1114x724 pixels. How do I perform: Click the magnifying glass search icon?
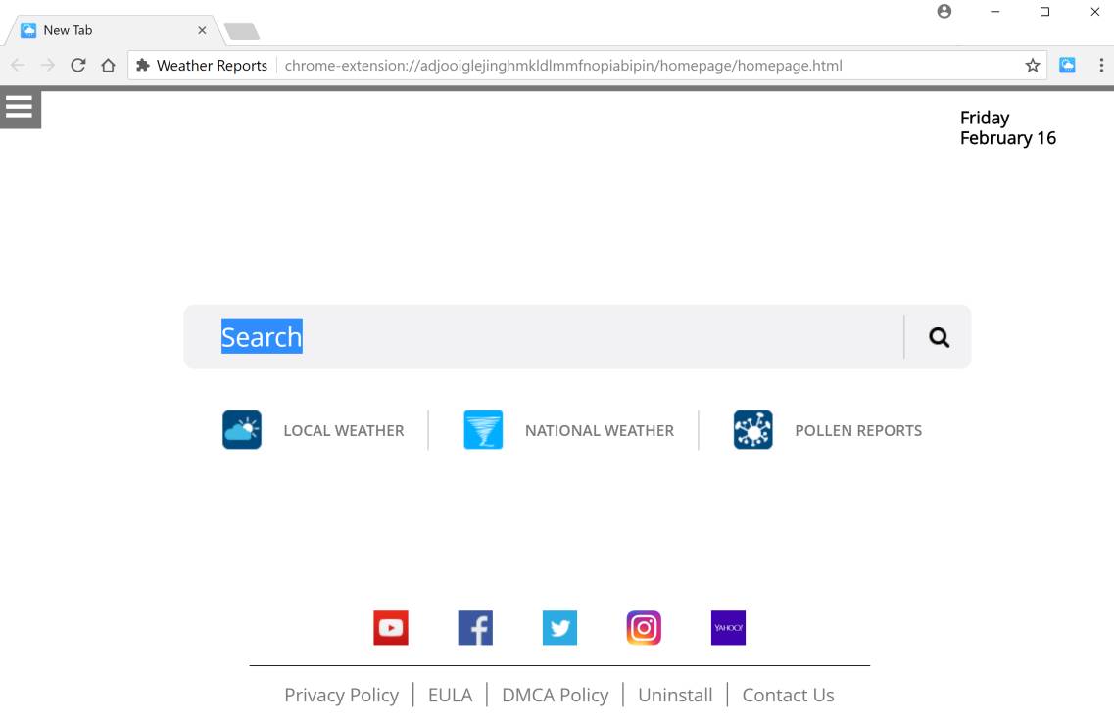938,336
